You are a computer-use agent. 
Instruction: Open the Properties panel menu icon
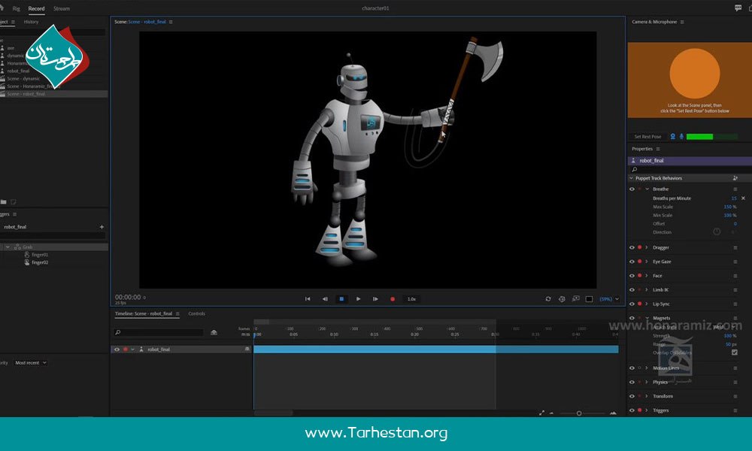(658, 149)
